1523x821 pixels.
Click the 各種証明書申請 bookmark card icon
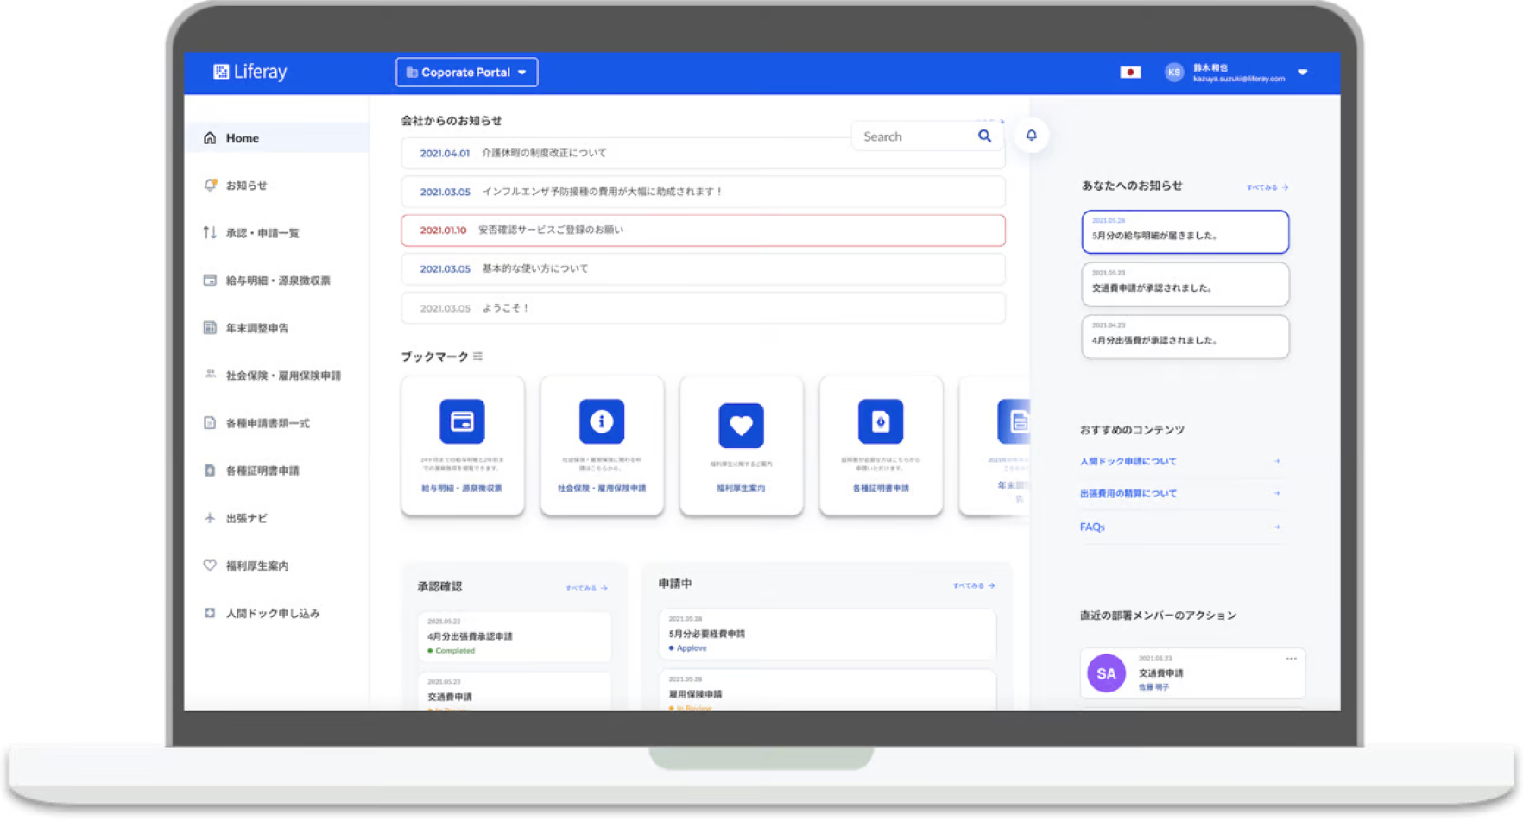[x=880, y=422]
